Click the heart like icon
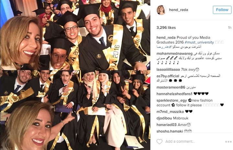The height and width of the screenshot is (150, 233). pyautogui.click(x=160, y=141)
